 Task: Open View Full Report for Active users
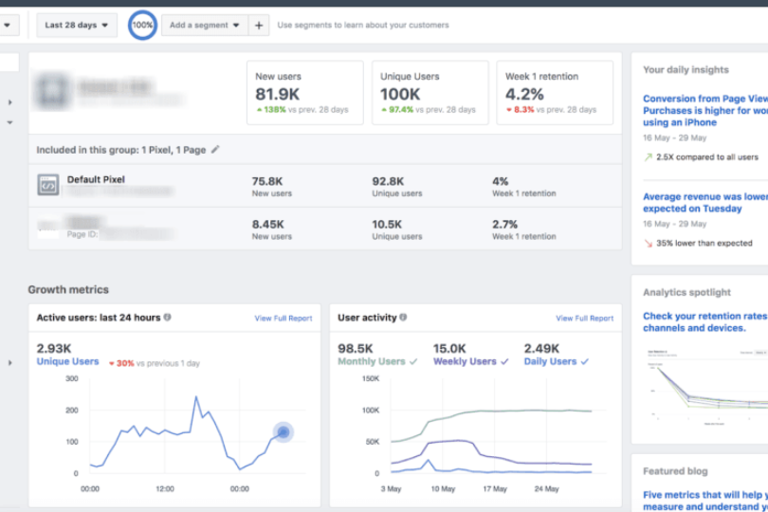(x=283, y=319)
